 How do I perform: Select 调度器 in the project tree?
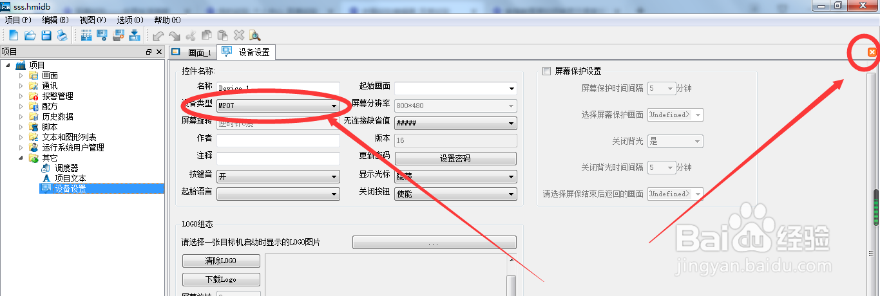[x=66, y=168]
